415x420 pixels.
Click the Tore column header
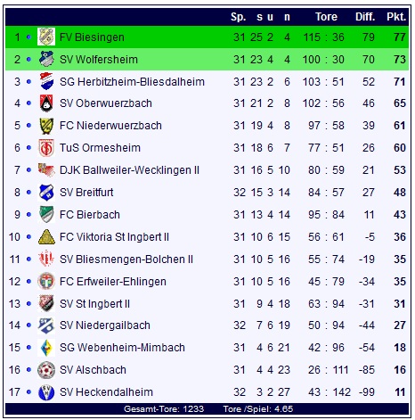point(326,17)
